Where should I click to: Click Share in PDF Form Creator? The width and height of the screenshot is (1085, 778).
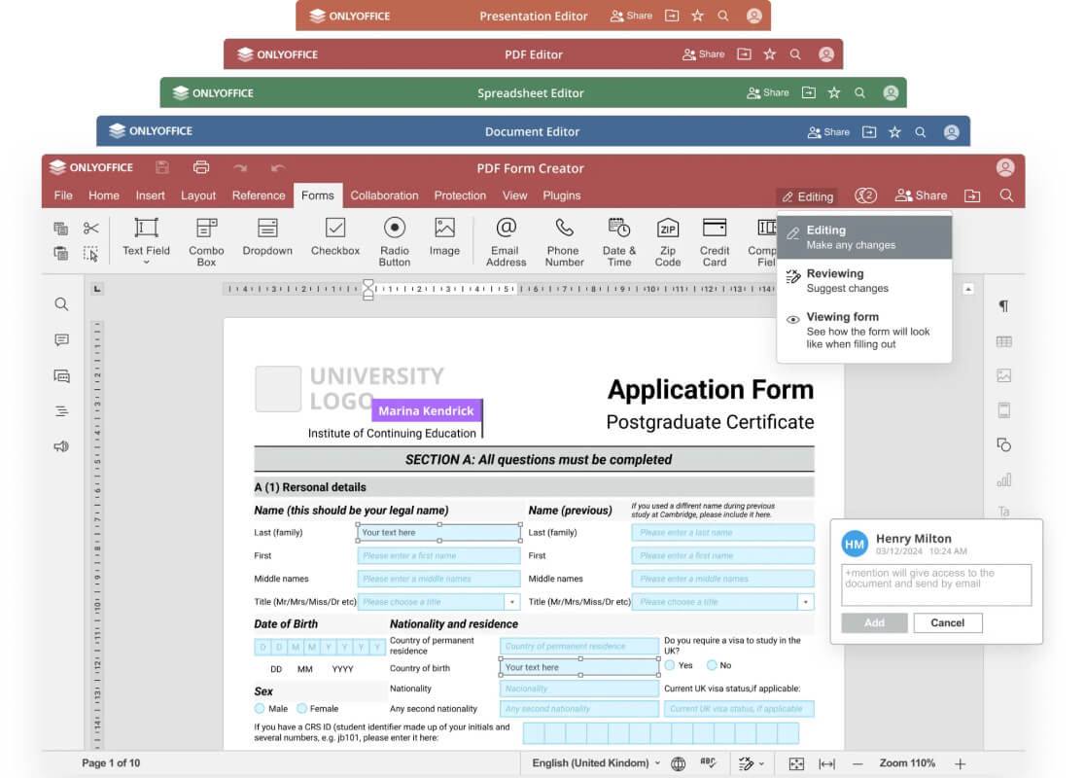click(x=921, y=195)
